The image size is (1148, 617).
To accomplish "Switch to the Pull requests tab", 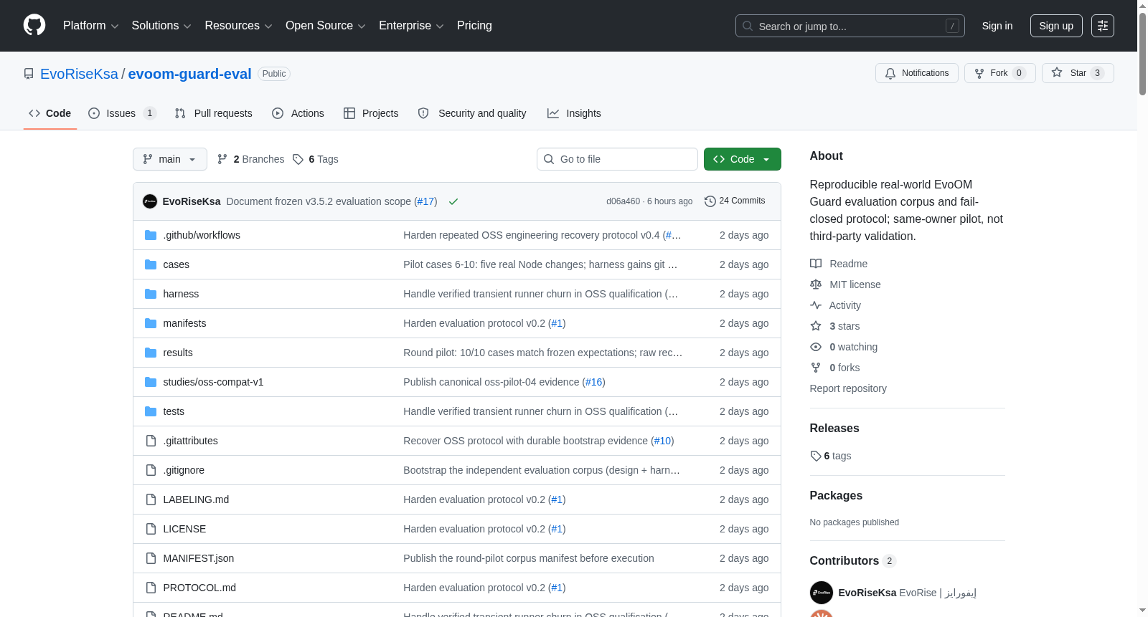I will pos(214,113).
